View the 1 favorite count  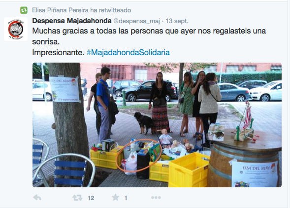[x=126, y=198]
